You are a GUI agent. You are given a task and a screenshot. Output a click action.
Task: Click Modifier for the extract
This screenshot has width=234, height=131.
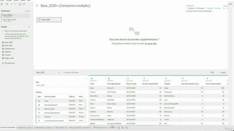tap(210, 8)
